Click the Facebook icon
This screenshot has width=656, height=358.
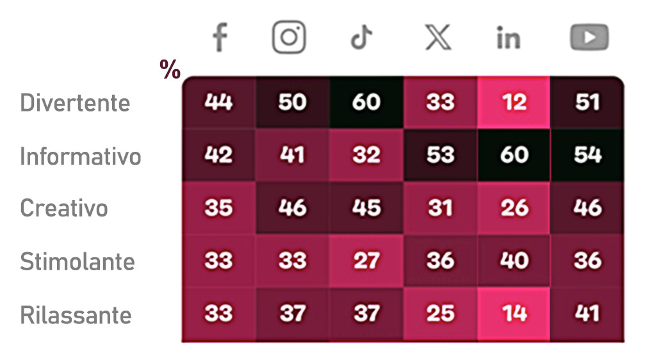tap(220, 38)
